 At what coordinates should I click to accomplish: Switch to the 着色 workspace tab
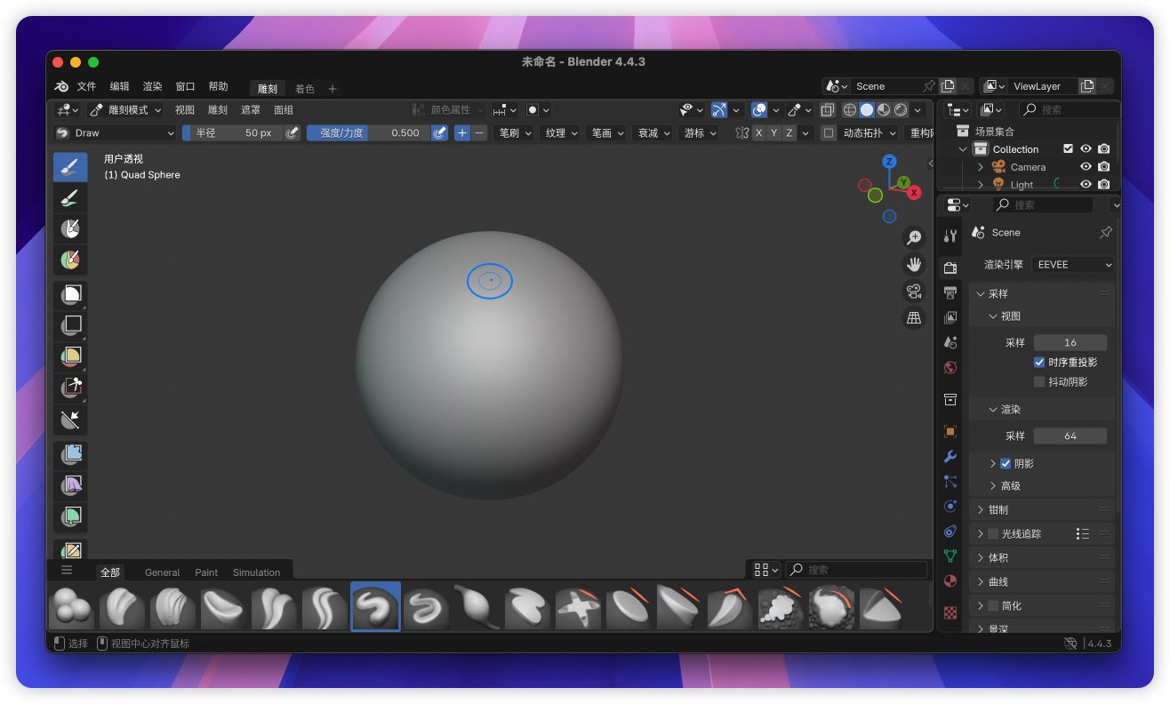click(x=304, y=89)
